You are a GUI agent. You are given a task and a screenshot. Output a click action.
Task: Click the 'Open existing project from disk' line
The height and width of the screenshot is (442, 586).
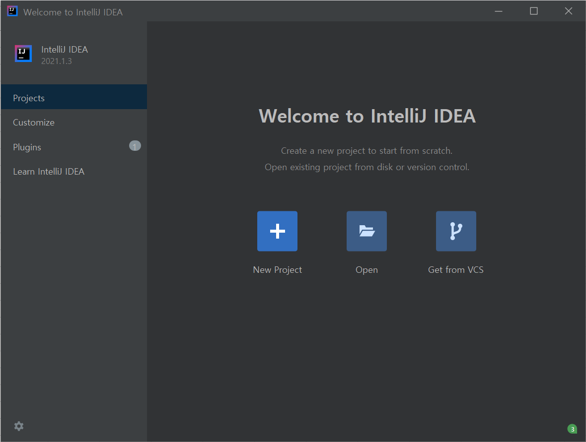(367, 167)
